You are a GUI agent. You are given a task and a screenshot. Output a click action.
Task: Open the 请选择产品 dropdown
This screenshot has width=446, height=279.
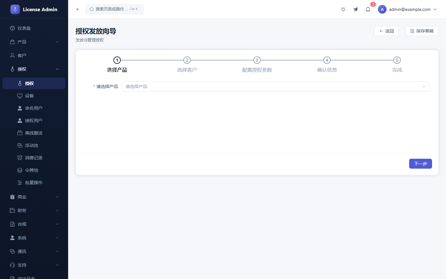coord(276,86)
